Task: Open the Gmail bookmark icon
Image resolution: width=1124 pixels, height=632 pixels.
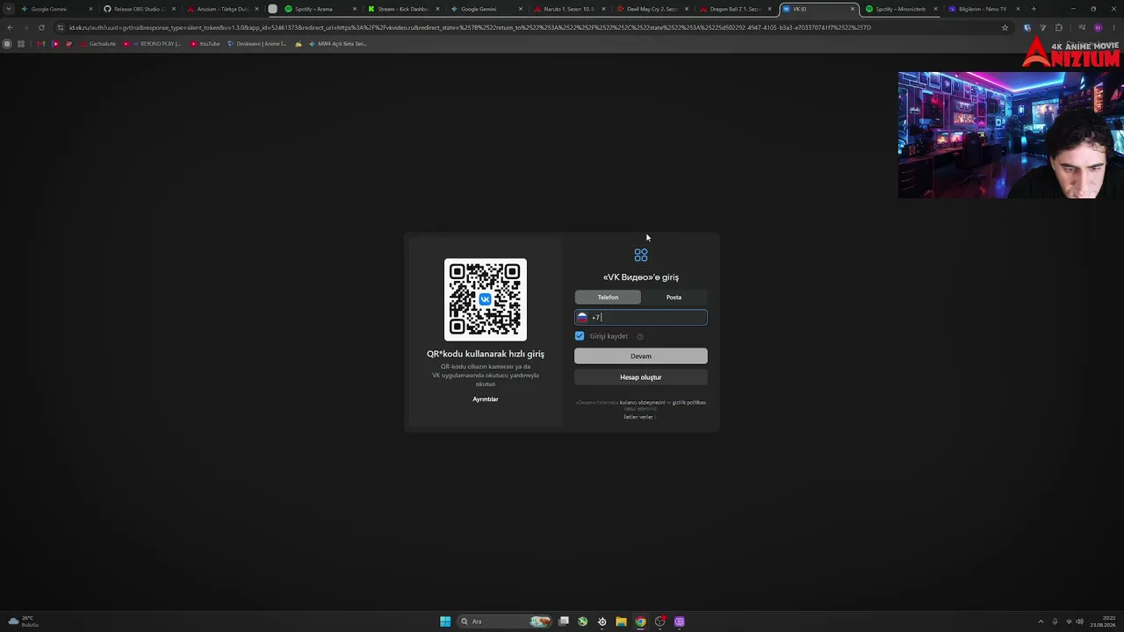Action: coord(40,44)
